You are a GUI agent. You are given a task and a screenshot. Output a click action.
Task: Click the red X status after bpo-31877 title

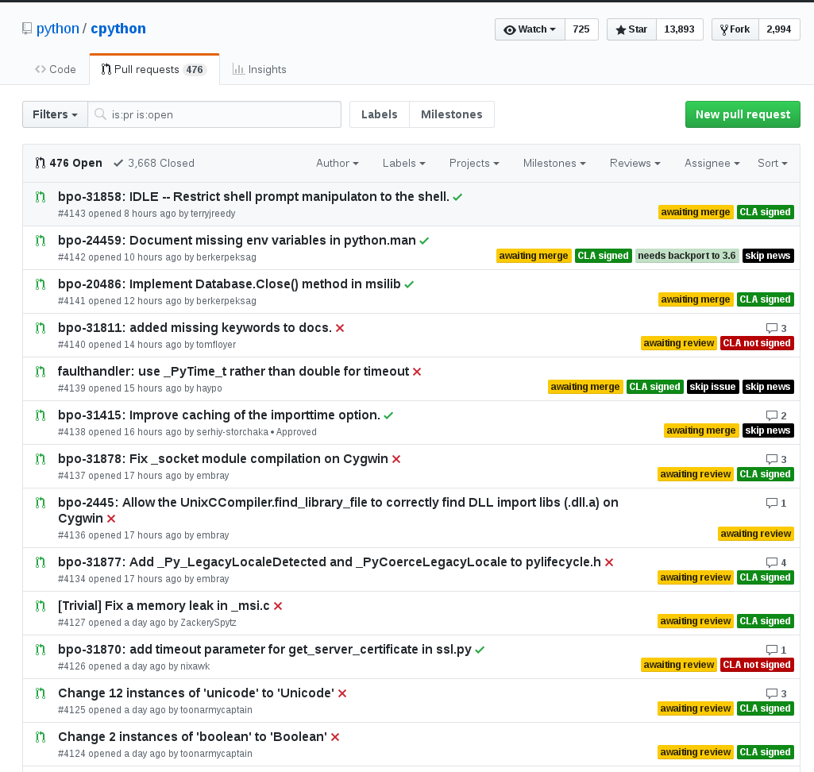(x=609, y=562)
